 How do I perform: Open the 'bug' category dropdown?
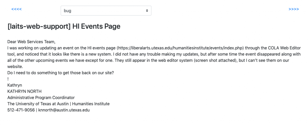(x=106, y=10)
